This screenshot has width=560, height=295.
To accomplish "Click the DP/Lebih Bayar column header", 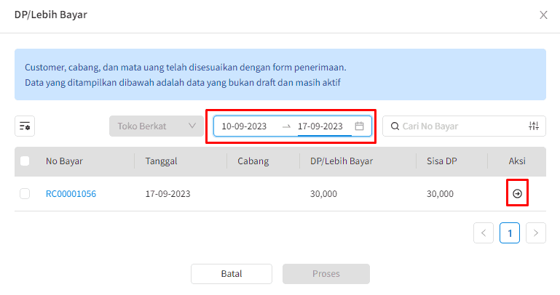I will 342,161.
